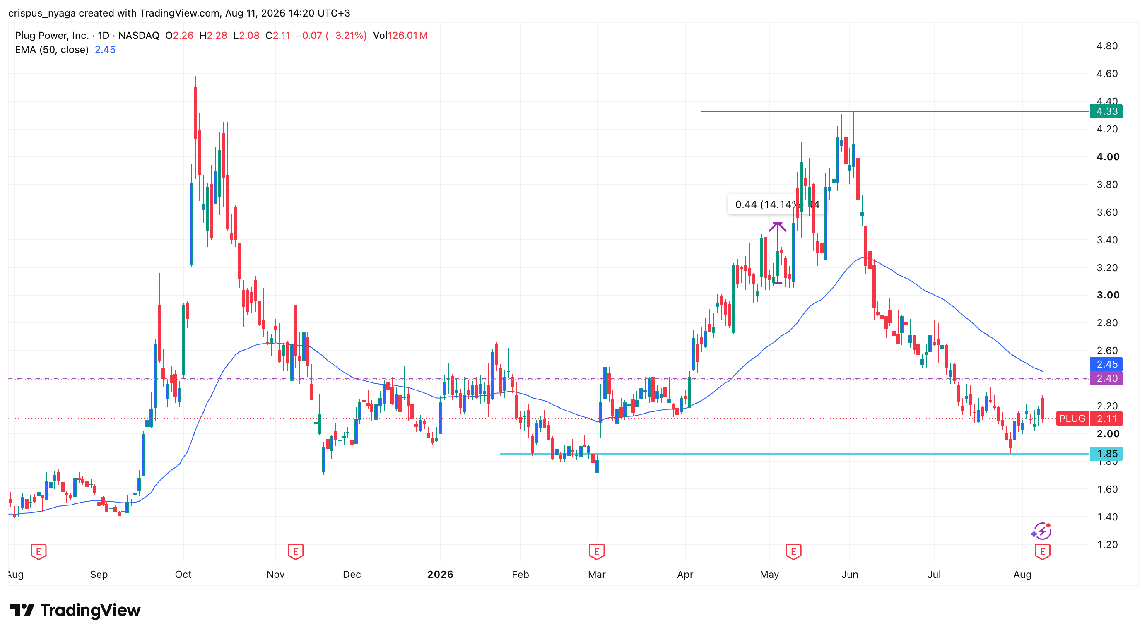This screenshot has width=1147, height=635.
Task: Click the "crispus_nyaga created with TradingView.com" header
Action: click(x=114, y=13)
